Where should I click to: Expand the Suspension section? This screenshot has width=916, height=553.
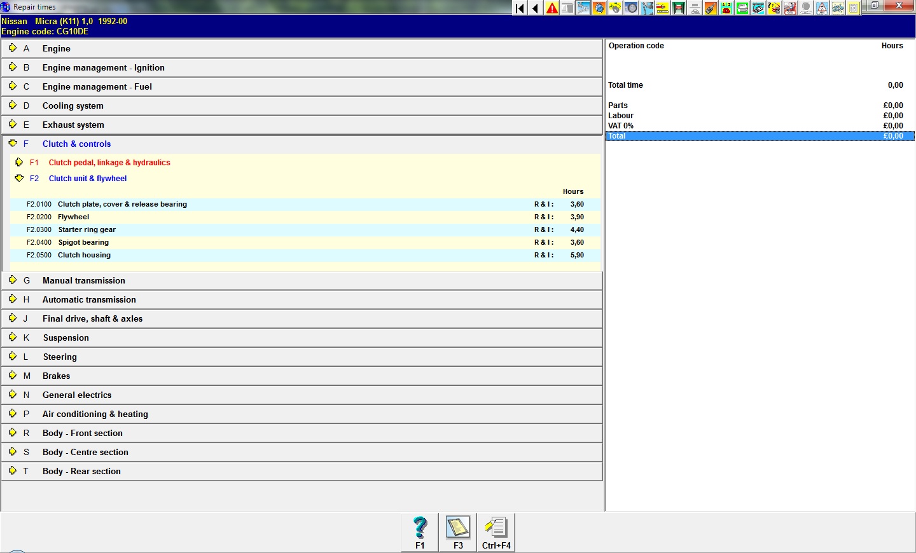click(x=302, y=338)
